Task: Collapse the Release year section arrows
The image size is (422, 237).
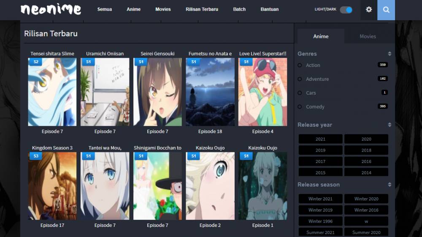Action: [390, 125]
